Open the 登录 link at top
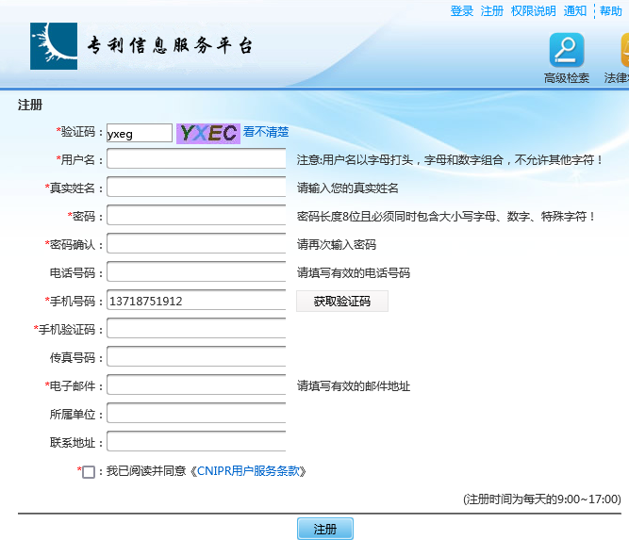 [x=461, y=11]
